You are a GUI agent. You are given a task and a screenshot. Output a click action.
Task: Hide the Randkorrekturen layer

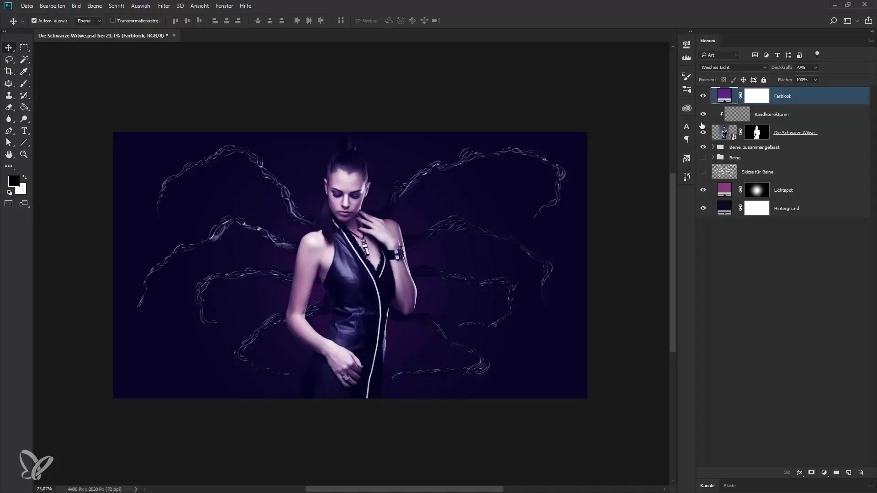[x=703, y=114]
